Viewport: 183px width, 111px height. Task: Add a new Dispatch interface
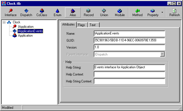point(26,12)
